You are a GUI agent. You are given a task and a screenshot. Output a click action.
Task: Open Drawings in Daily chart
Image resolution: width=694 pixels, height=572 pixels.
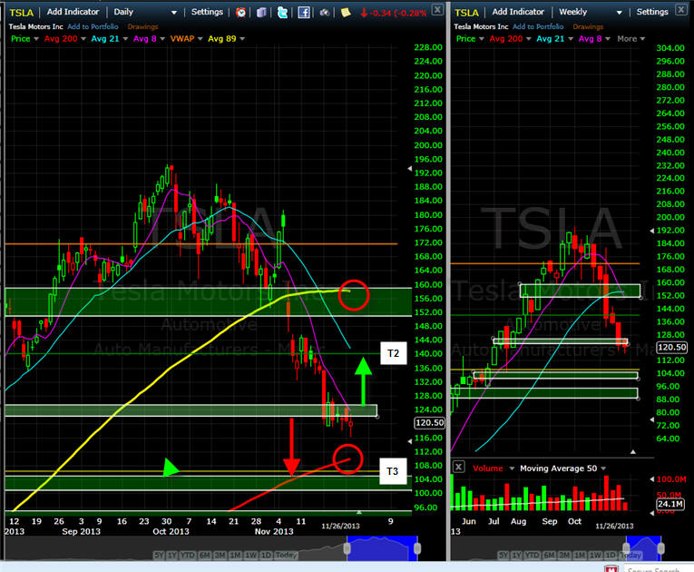coord(142,27)
